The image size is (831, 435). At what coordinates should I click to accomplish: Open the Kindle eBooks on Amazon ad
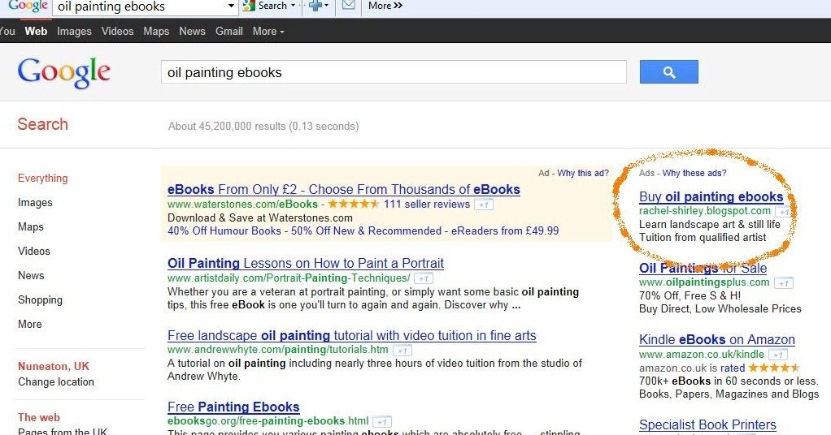717,340
